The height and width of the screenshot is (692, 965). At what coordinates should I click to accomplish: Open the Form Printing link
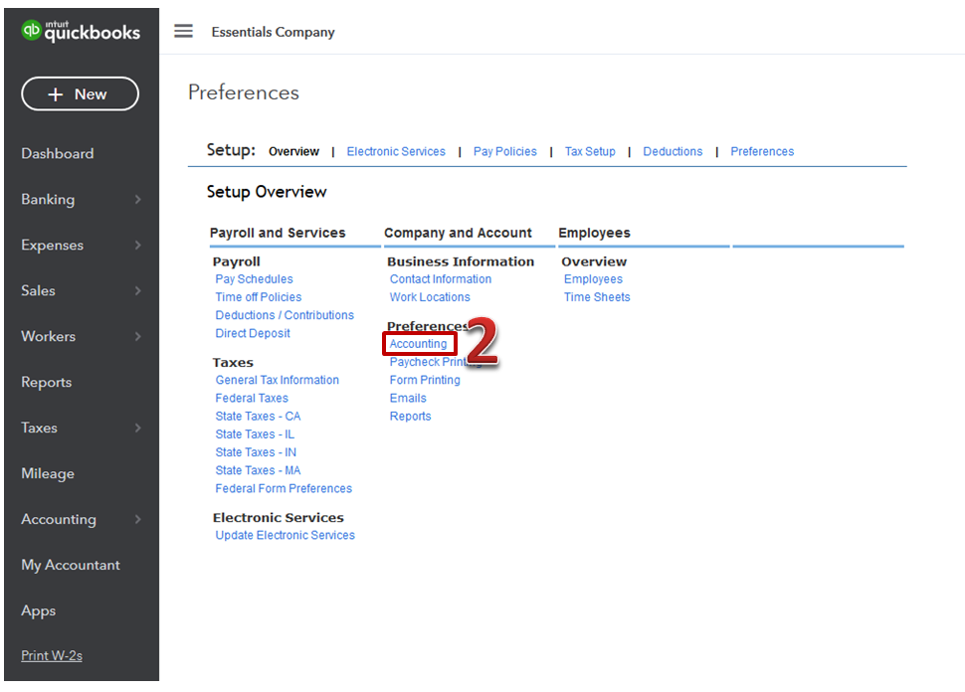(425, 380)
